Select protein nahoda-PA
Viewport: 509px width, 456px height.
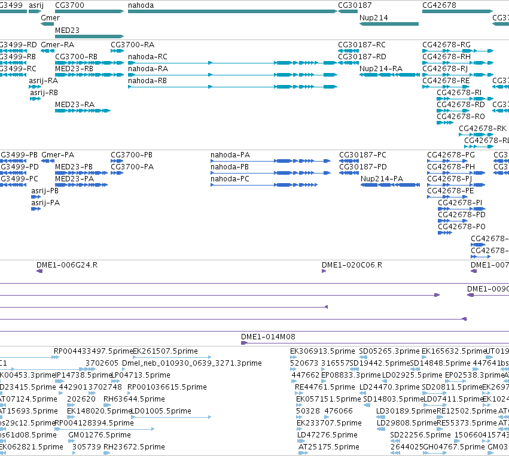[x=270, y=161]
